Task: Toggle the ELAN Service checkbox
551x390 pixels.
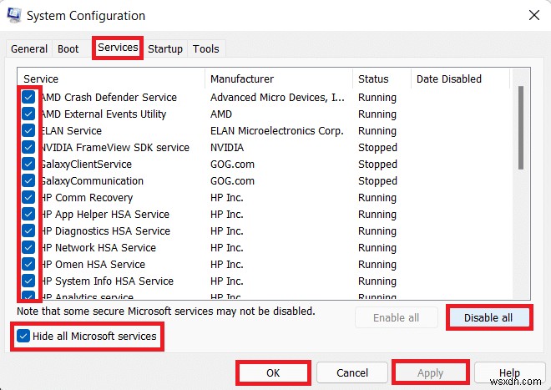Action: [28, 131]
